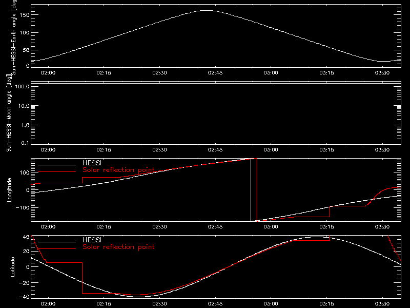The height and width of the screenshot is (308, 410).
Task: Click the -20 tick on Latitude axis
Action: click(24, 283)
